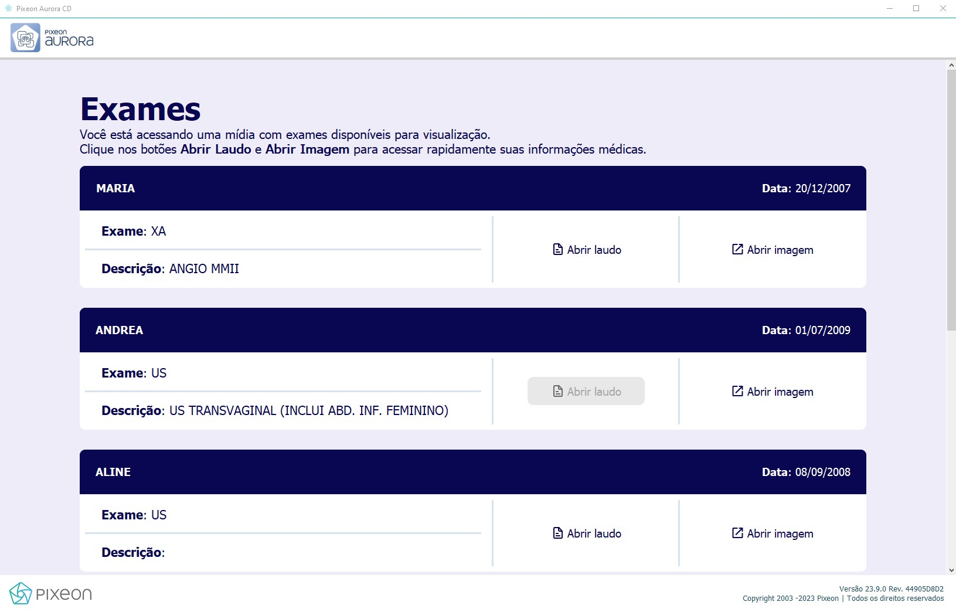
Task: Select the MARIA patient header
Action: point(473,188)
